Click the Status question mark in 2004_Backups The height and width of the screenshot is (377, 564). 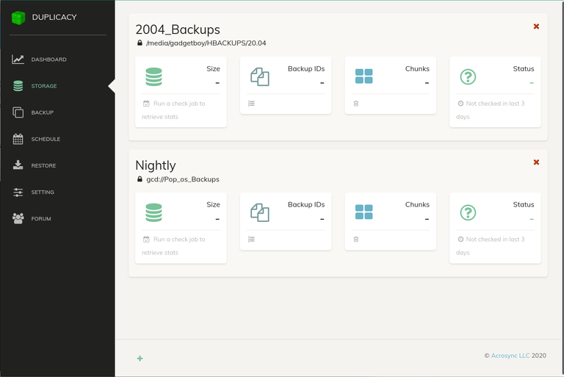tap(468, 76)
